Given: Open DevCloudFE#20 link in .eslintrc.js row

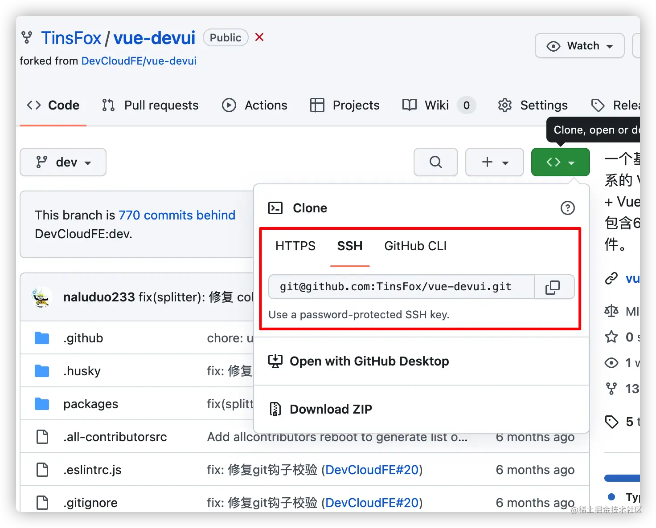Looking at the screenshot, I should [372, 470].
